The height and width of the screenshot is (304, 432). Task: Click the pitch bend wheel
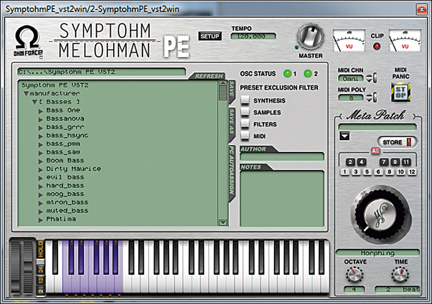click(16, 268)
